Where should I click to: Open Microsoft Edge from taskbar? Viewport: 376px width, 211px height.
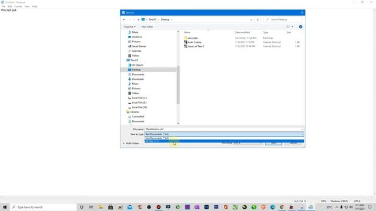tap(273, 207)
